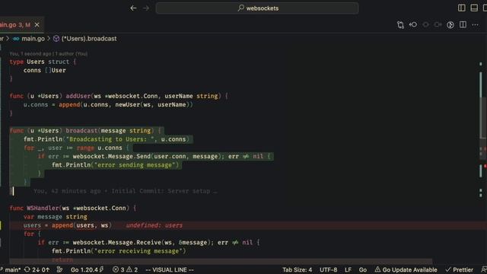Screen dimensions: 487x274
Task: Click "Broadcasting to Users: " string
Action: (110, 139)
